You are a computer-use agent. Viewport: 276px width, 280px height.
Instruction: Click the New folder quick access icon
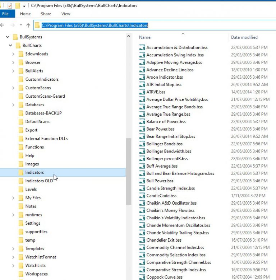point(18,6)
